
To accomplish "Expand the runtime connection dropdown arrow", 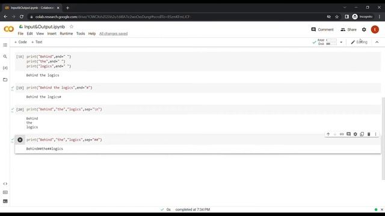I will (x=341, y=42).
